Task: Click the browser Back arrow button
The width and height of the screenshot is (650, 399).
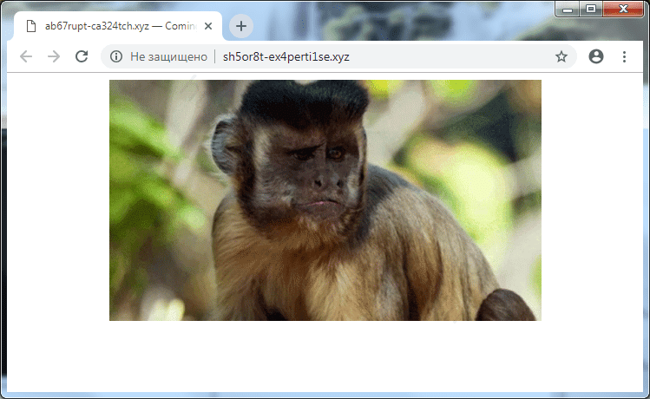Action: point(26,56)
